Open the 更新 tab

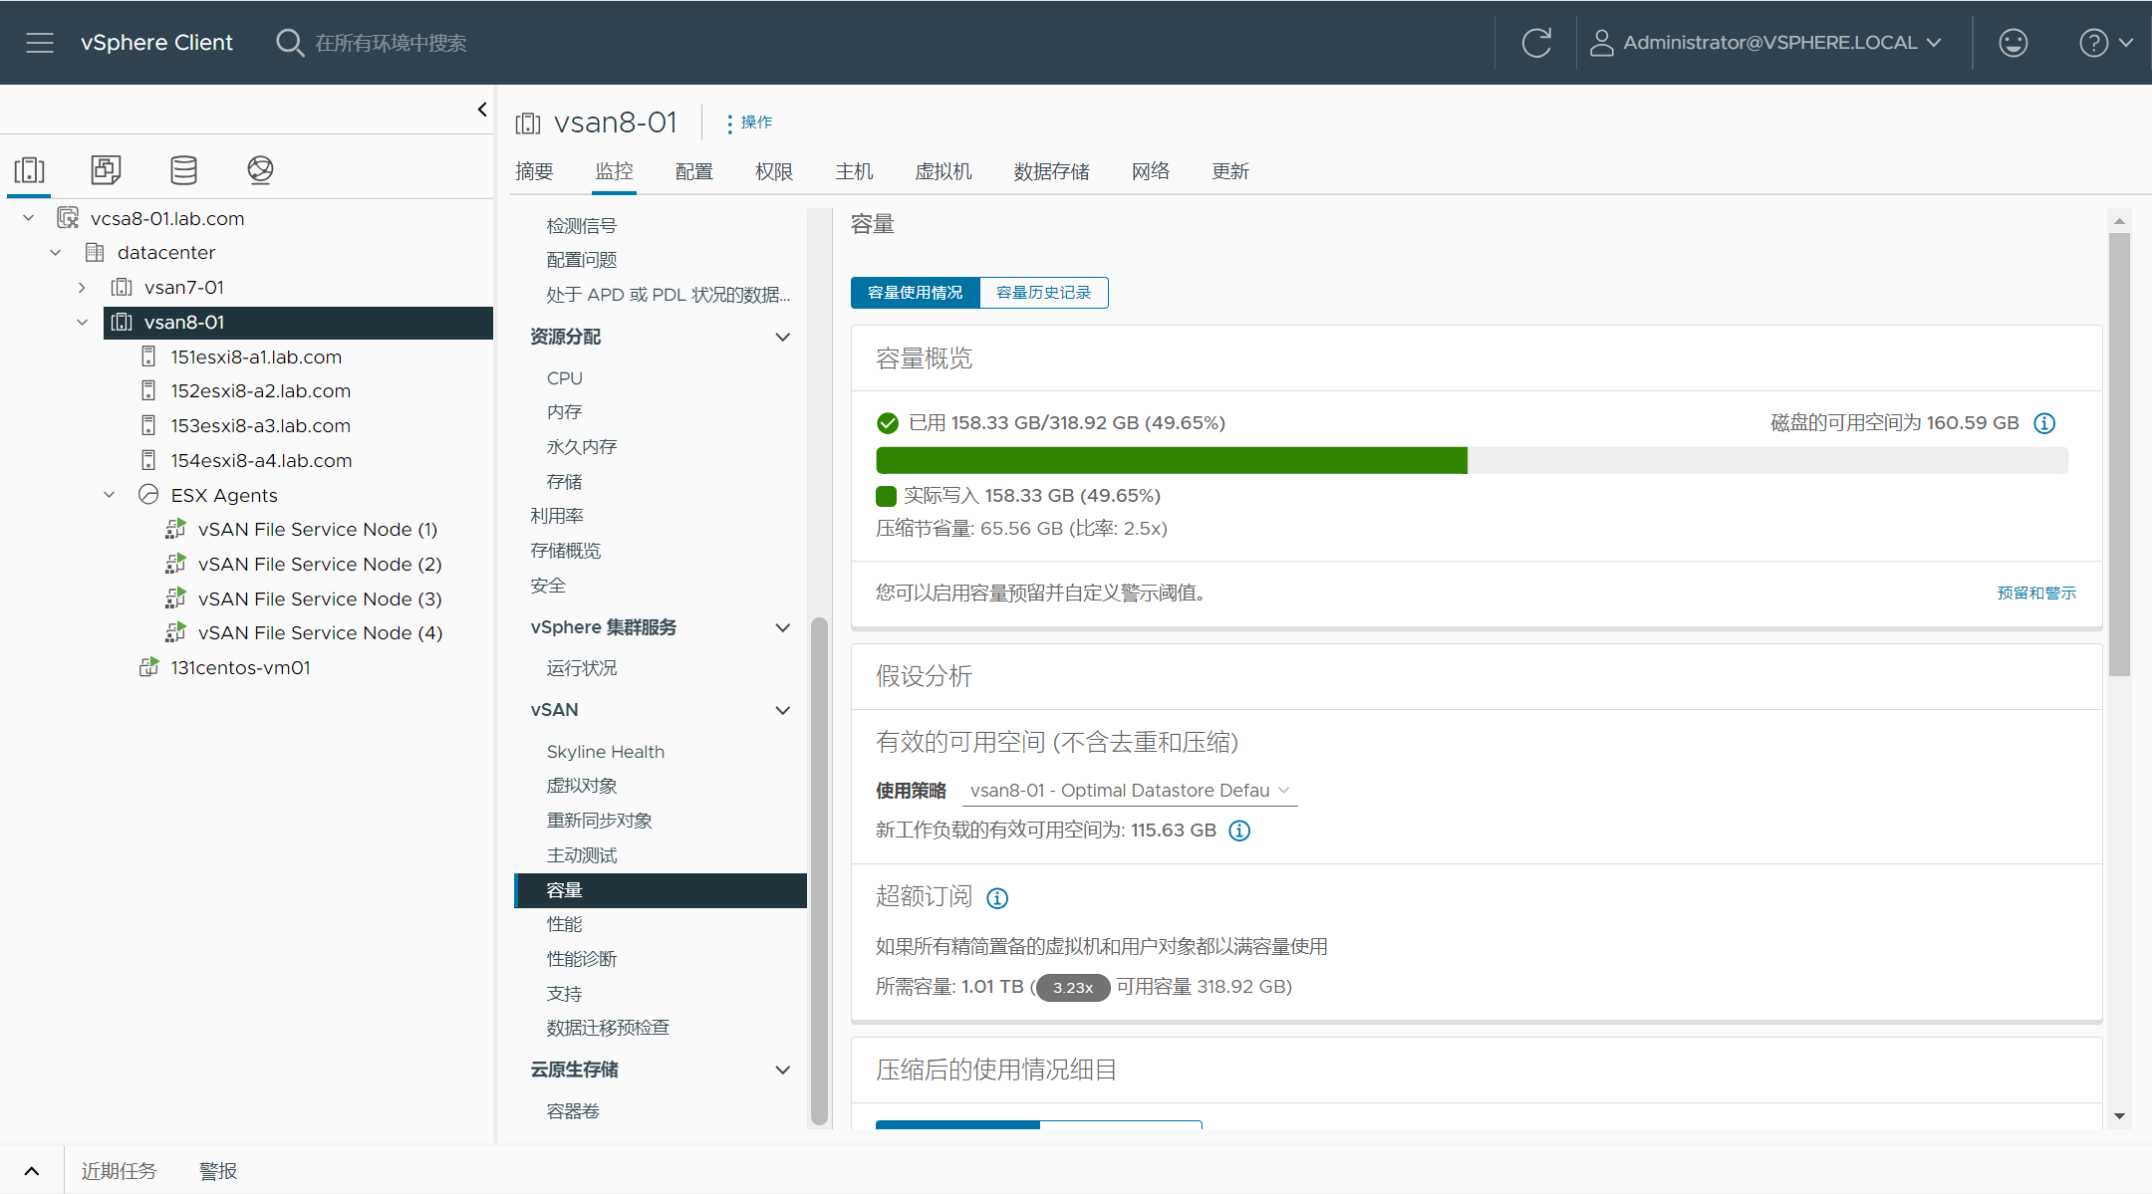[x=1230, y=171]
